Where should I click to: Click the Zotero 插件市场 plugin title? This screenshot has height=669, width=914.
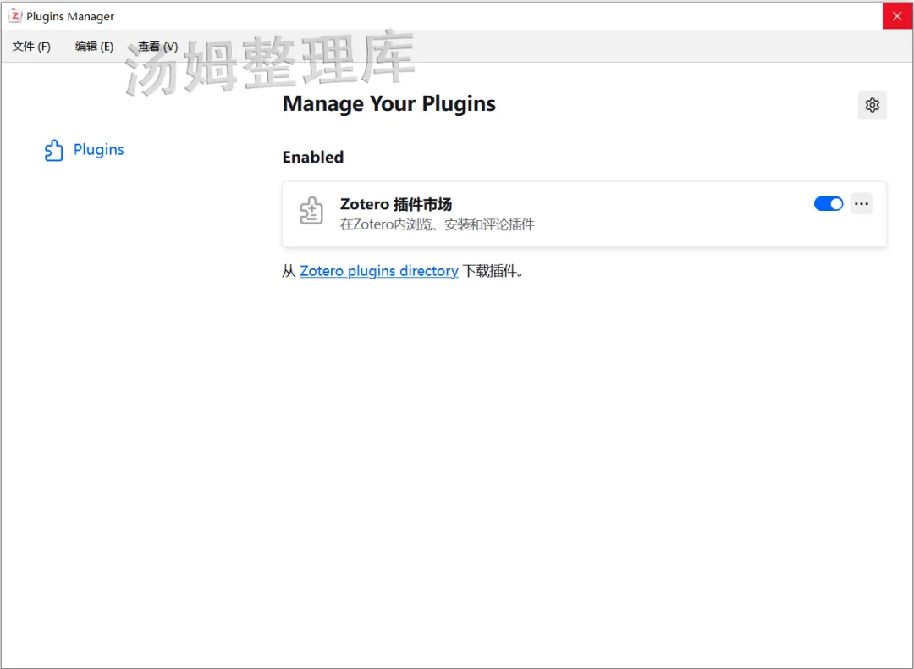(x=396, y=204)
